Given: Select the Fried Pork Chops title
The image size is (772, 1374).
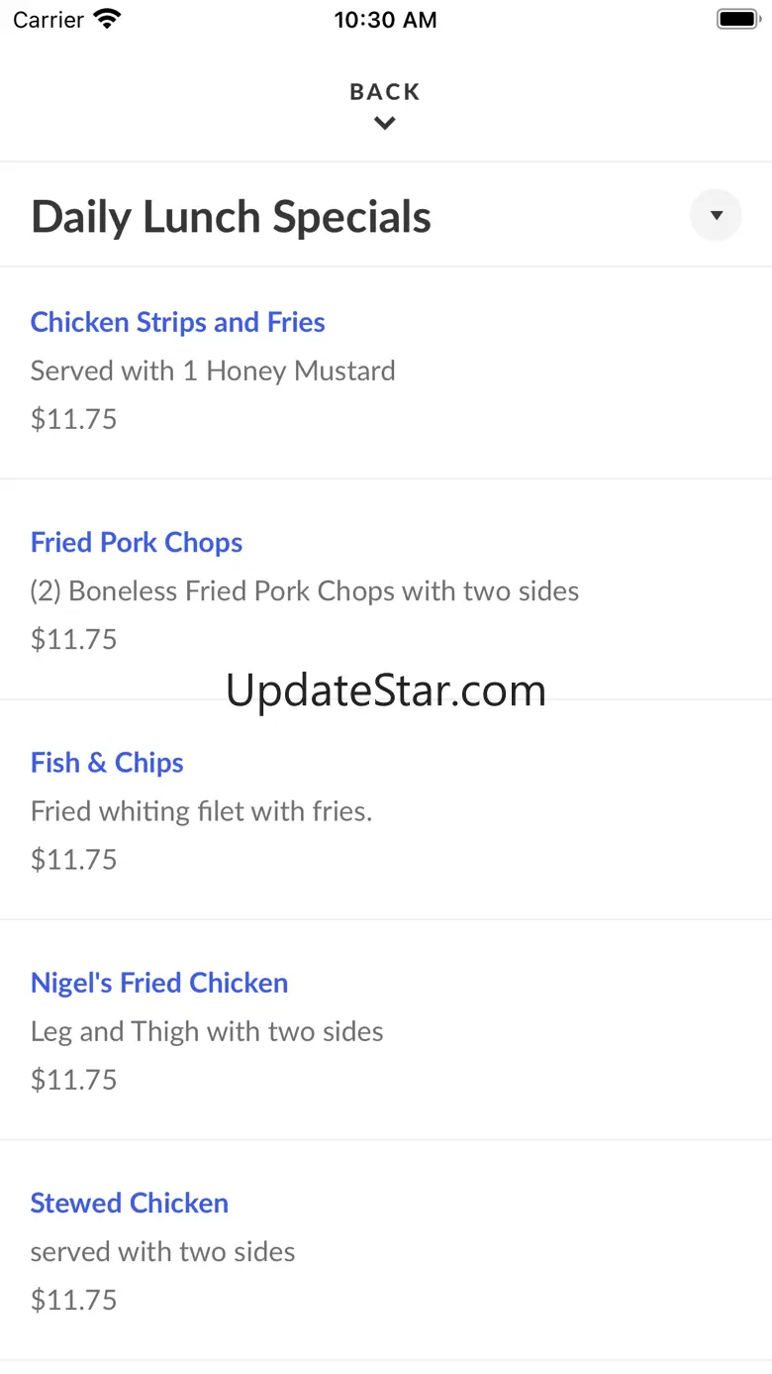Looking at the screenshot, I should click(137, 543).
